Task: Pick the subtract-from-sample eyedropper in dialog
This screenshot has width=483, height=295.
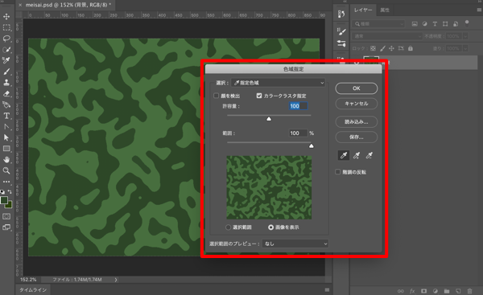Action: click(369, 155)
